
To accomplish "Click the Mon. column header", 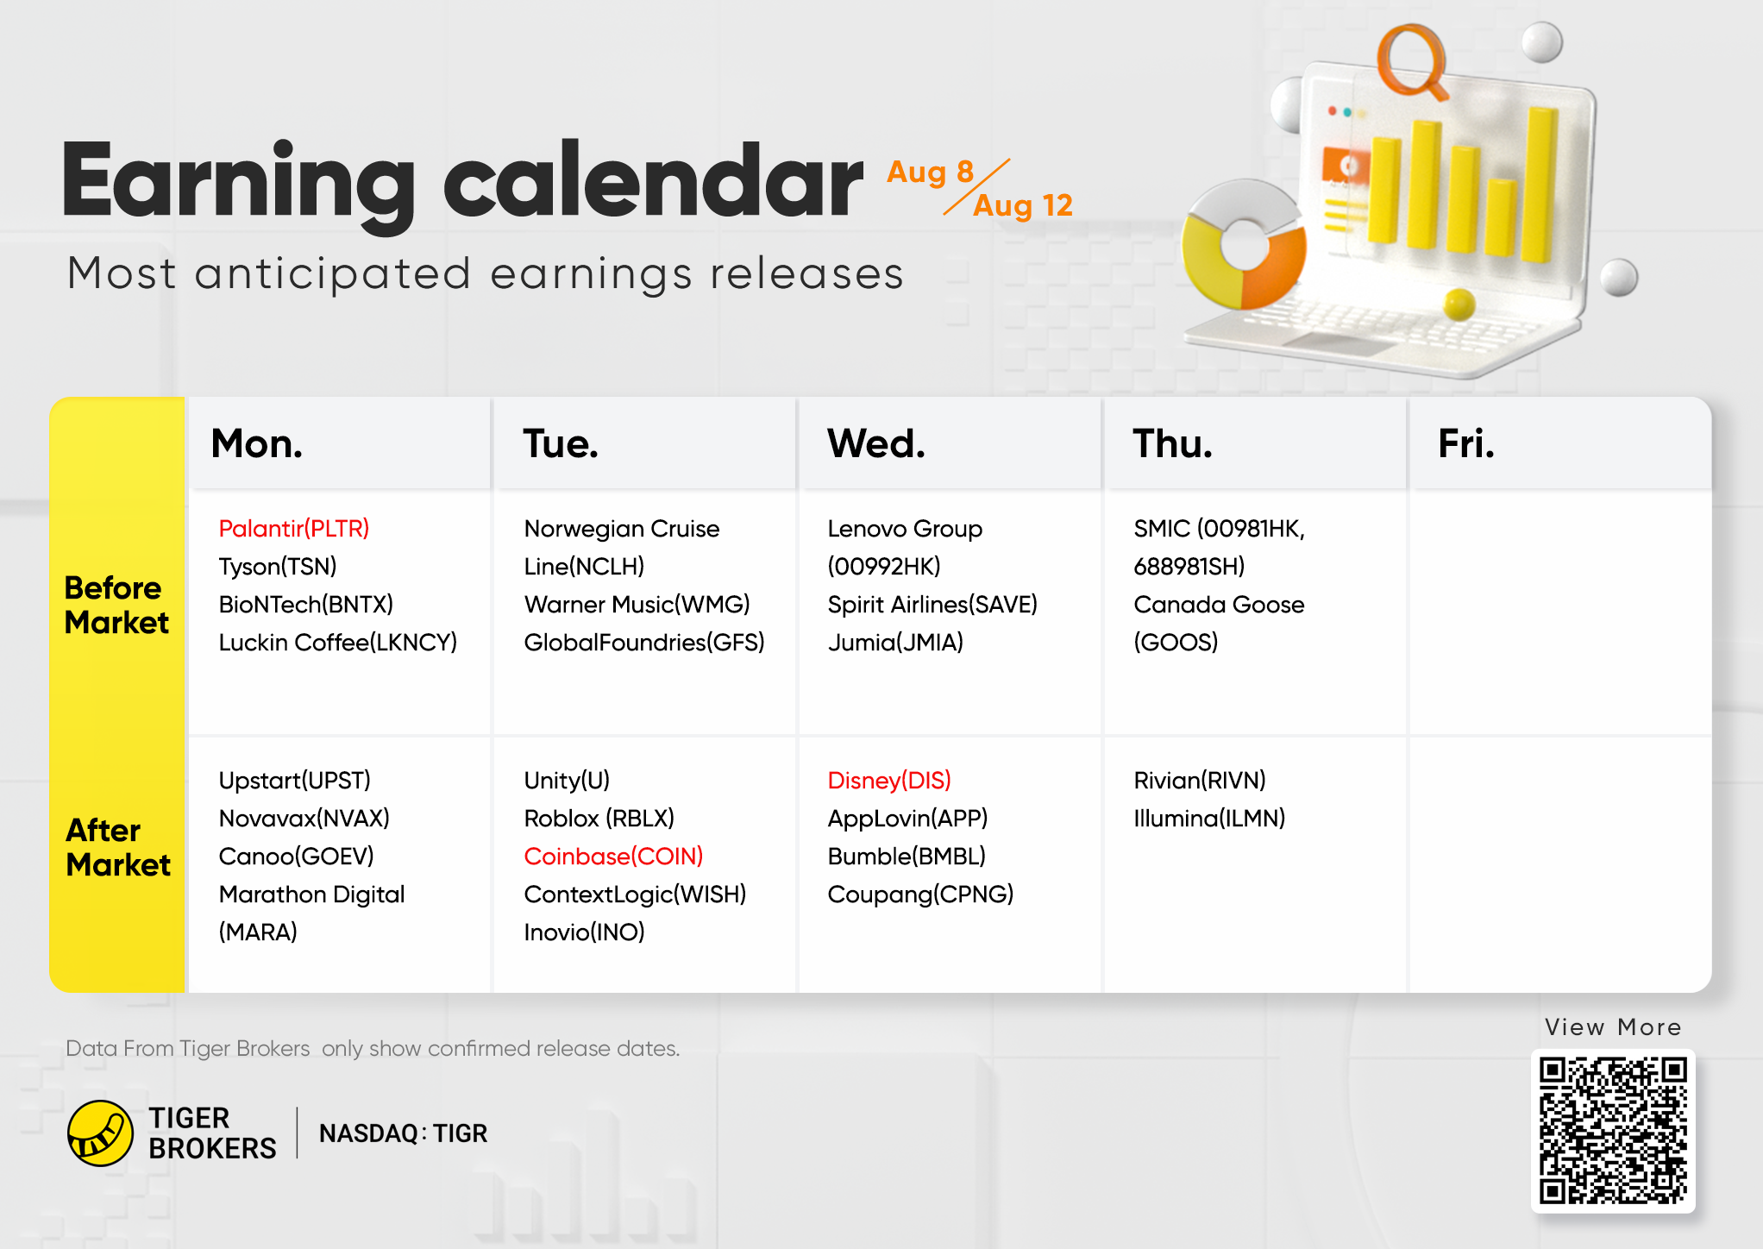I will (x=257, y=443).
